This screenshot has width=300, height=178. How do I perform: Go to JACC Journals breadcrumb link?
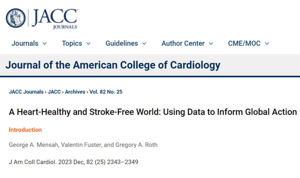pos(26,92)
